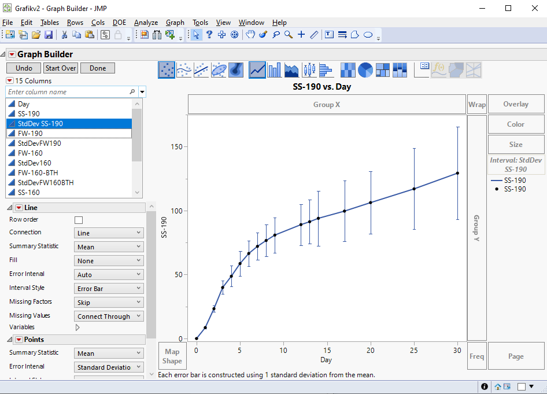Viewport: 547px width, 394px height.
Task: Open the Interval Style dropdown
Action: [109, 289]
